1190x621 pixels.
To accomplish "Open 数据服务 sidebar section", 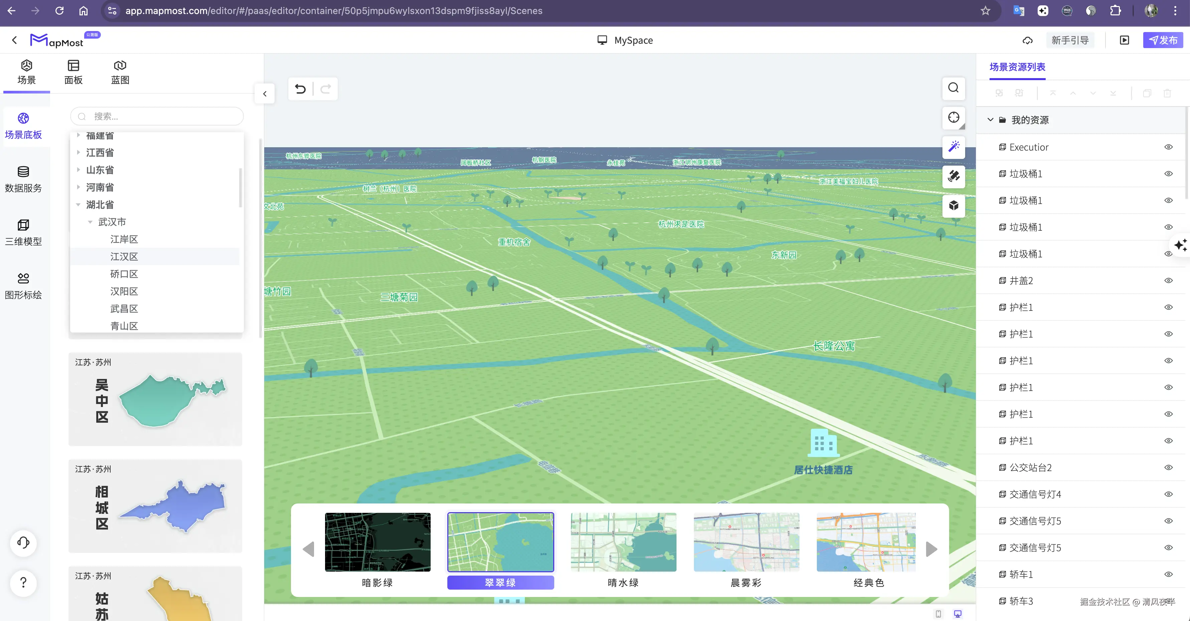I will [23, 179].
